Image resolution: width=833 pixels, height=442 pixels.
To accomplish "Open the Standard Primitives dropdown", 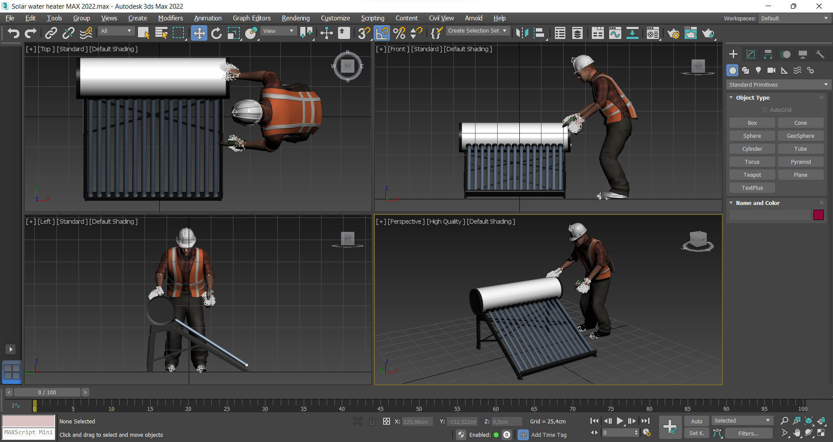I will coord(778,84).
